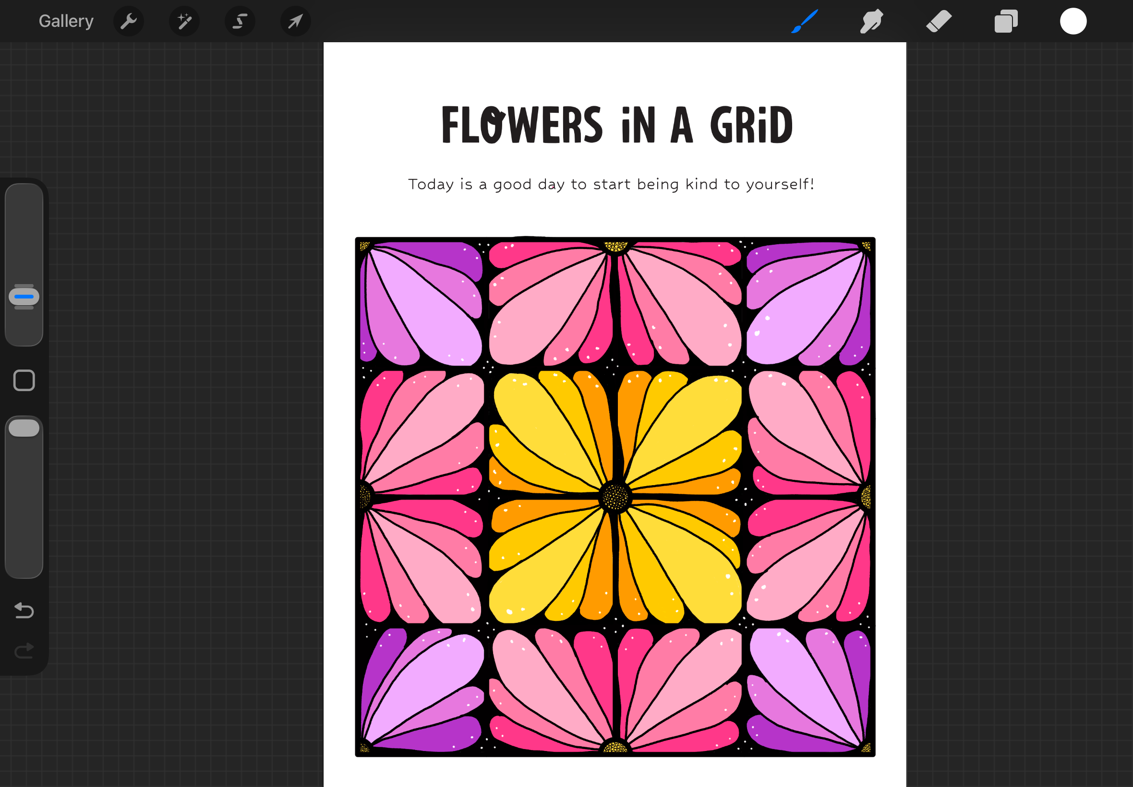The width and height of the screenshot is (1133, 787).
Task: Return to the Gallery
Action: [66, 21]
